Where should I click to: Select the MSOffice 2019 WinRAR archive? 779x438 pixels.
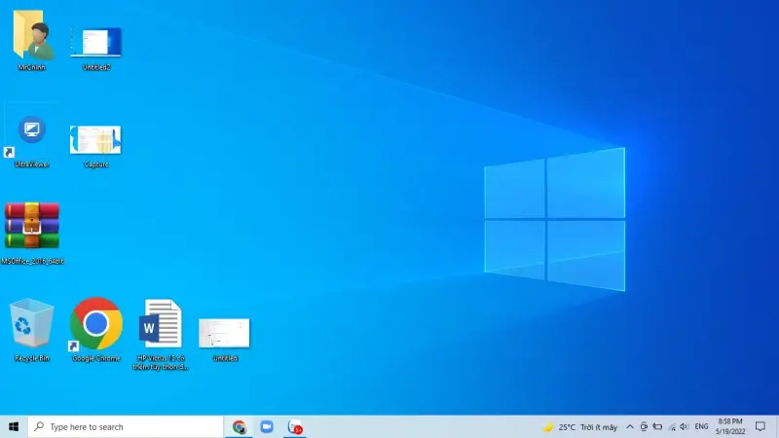point(32,227)
